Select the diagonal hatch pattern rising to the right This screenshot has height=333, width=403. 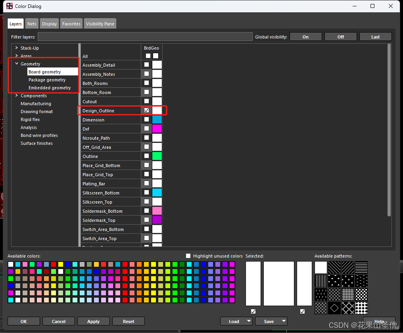click(x=348, y=268)
